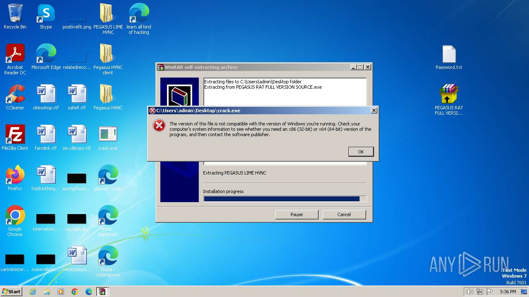This screenshot has width=529, height=297.
Task: Launch Firefox from desktop
Action: coord(15,178)
